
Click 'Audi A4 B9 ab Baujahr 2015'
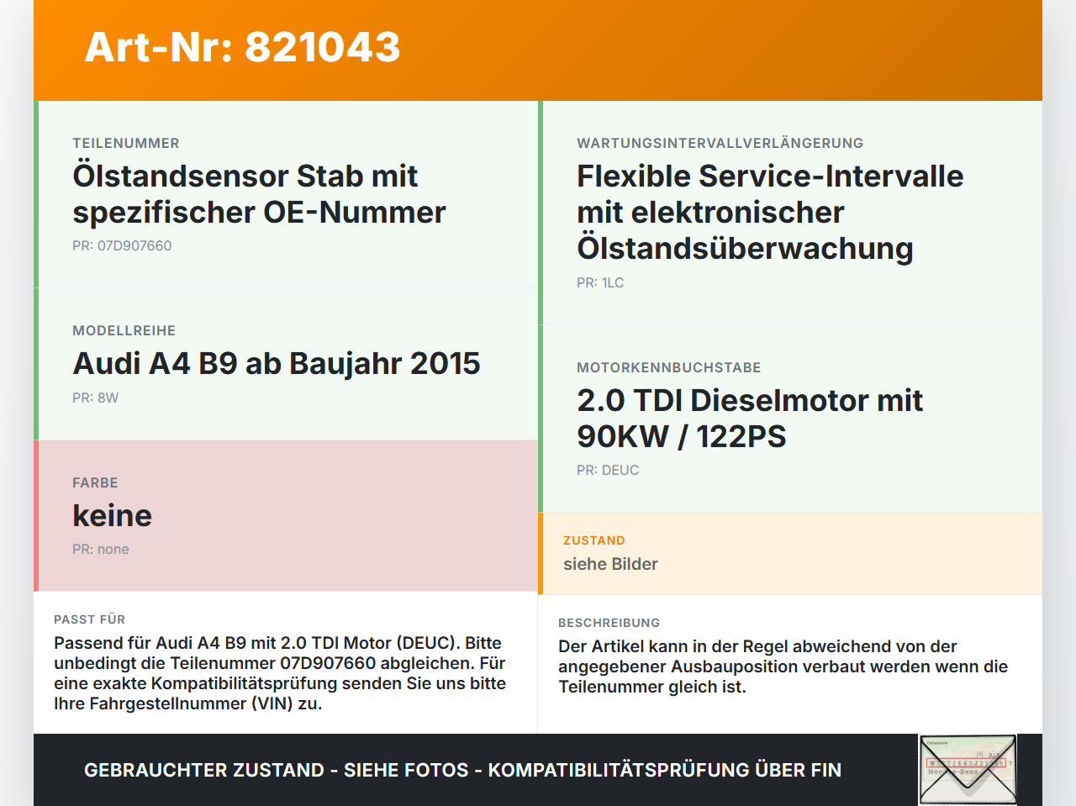[277, 364]
